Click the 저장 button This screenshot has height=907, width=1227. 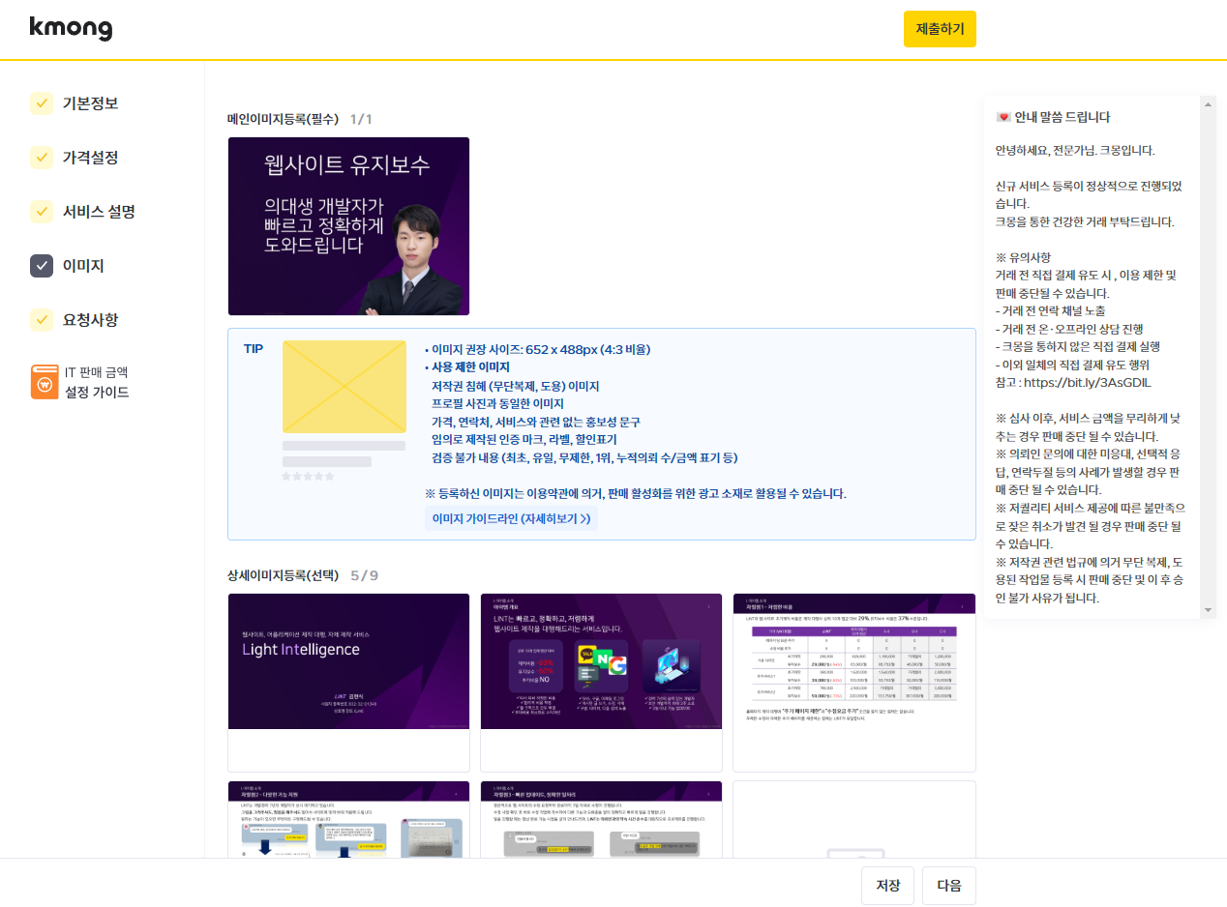pos(887,886)
